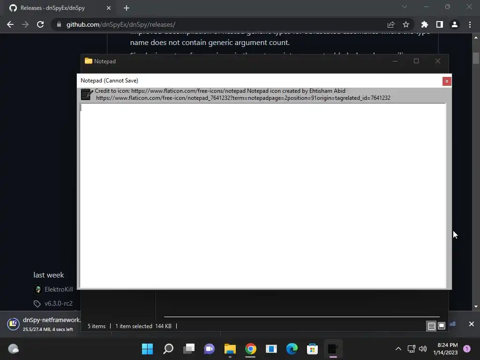Open File Explorer from taskbar
This screenshot has height=360, width=480.
(x=230, y=349)
